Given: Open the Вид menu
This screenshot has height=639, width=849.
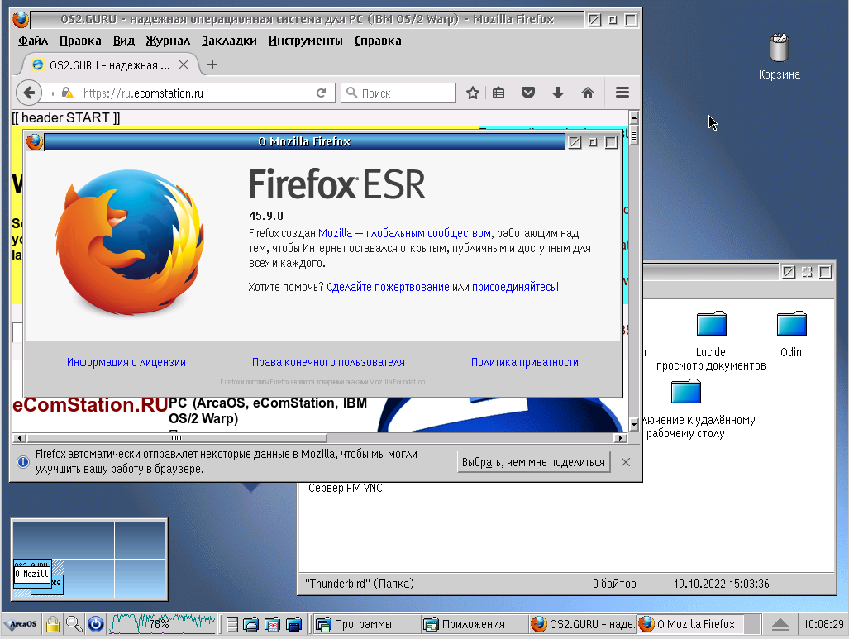Looking at the screenshot, I should coord(123,41).
